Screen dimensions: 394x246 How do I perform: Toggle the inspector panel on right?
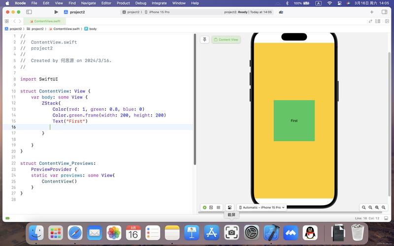(x=384, y=12)
